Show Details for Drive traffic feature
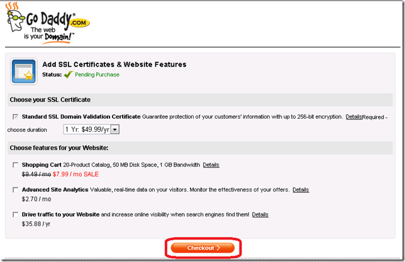This screenshot has width=405, height=262. [260, 214]
